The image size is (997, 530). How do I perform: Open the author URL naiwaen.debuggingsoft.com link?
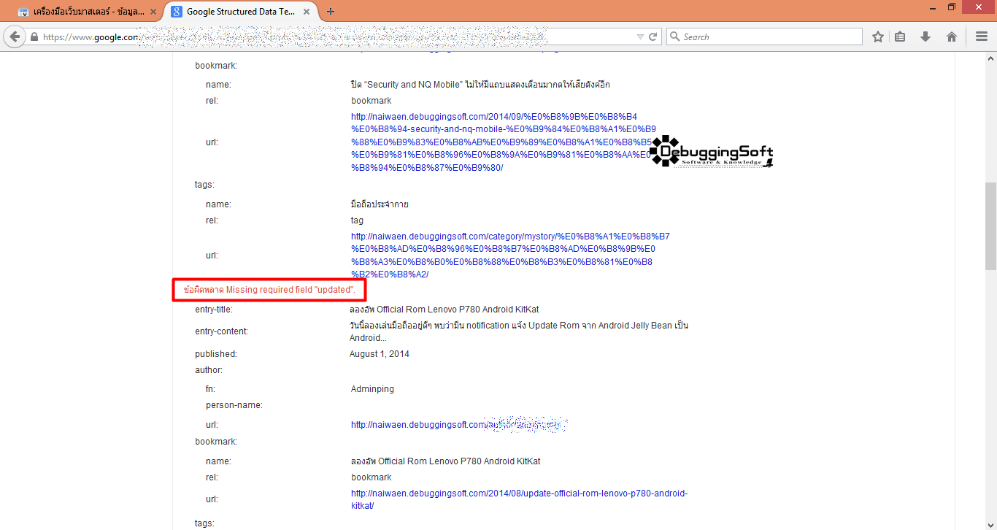[459, 425]
